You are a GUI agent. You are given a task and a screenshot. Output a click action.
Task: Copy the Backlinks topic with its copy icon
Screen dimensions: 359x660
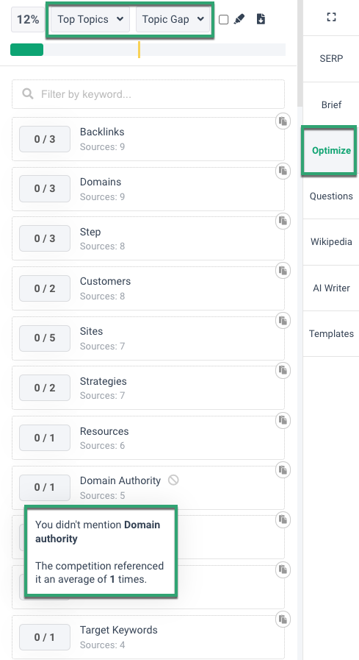(283, 121)
